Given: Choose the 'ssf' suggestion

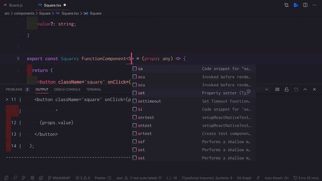Looking at the screenshot, I should [x=193, y=142].
